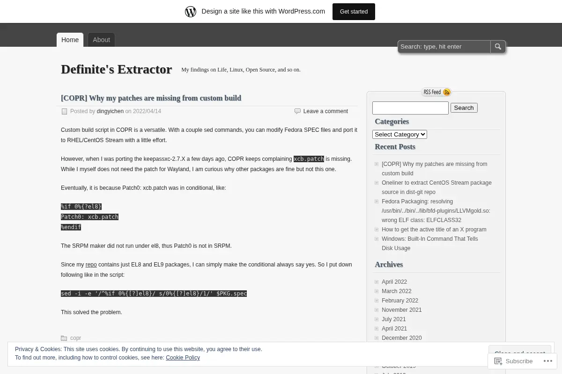Open the Definite's Extractor site title
This screenshot has height=374, width=562.
pyautogui.click(x=116, y=69)
